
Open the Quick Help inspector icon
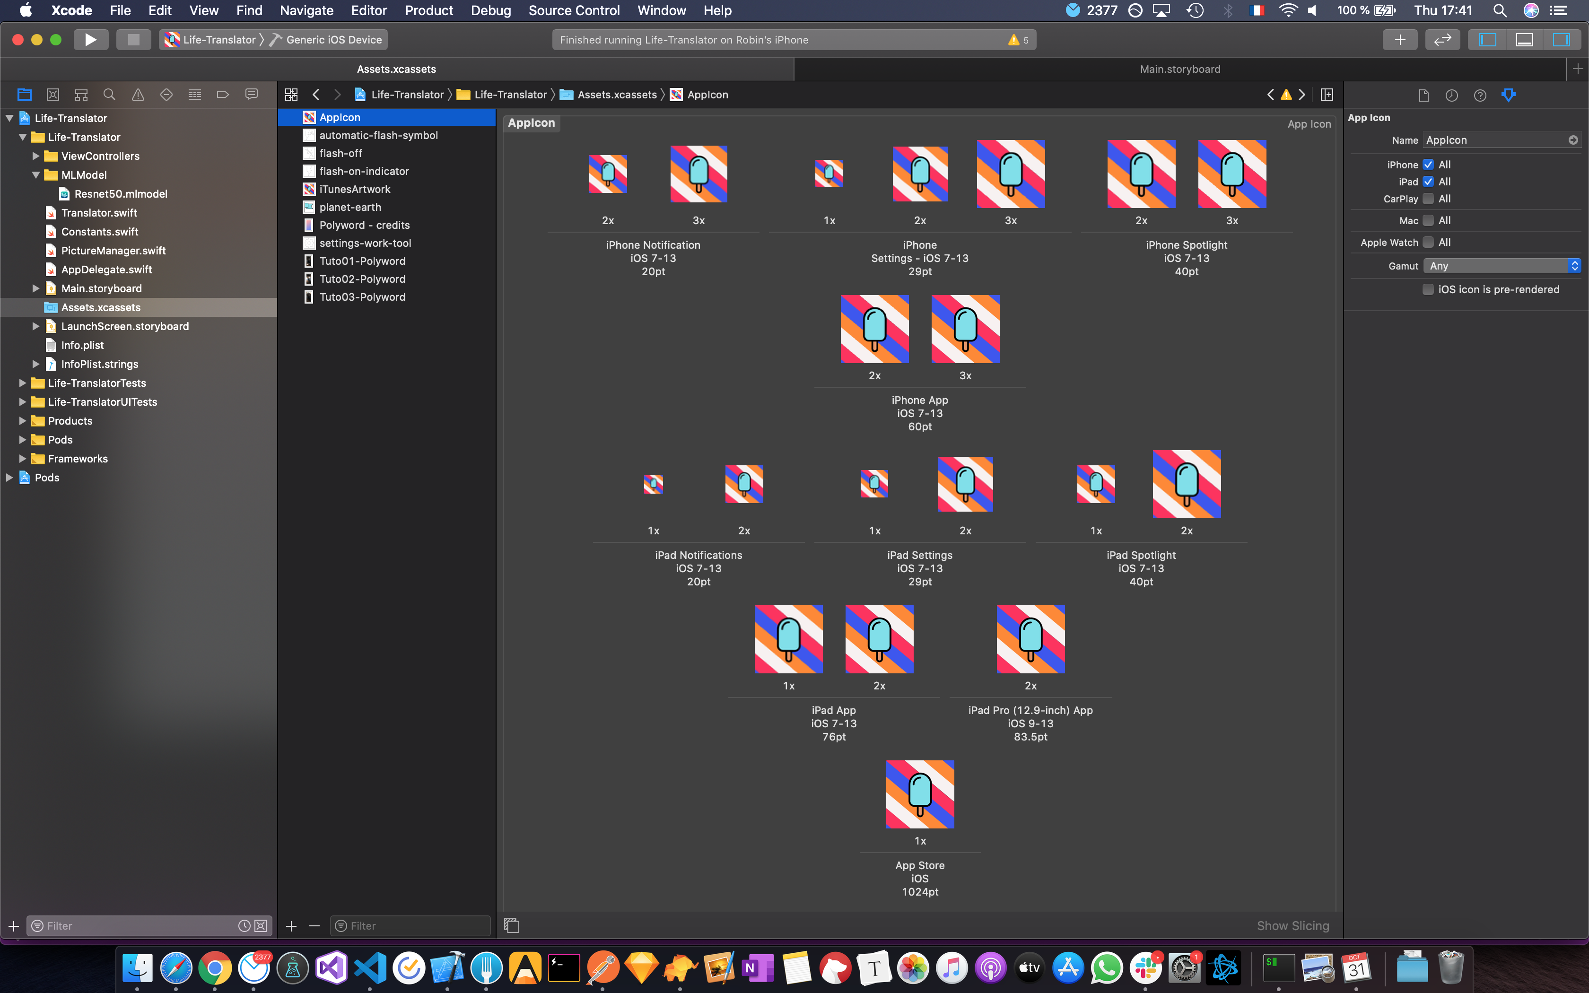coord(1480,95)
